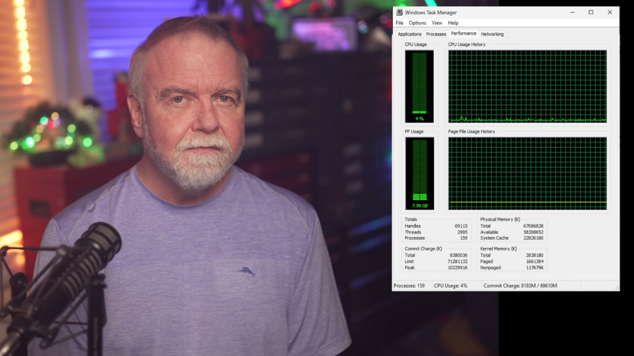Open the Help menu
Screen dimensions: 634x356
tap(453, 23)
